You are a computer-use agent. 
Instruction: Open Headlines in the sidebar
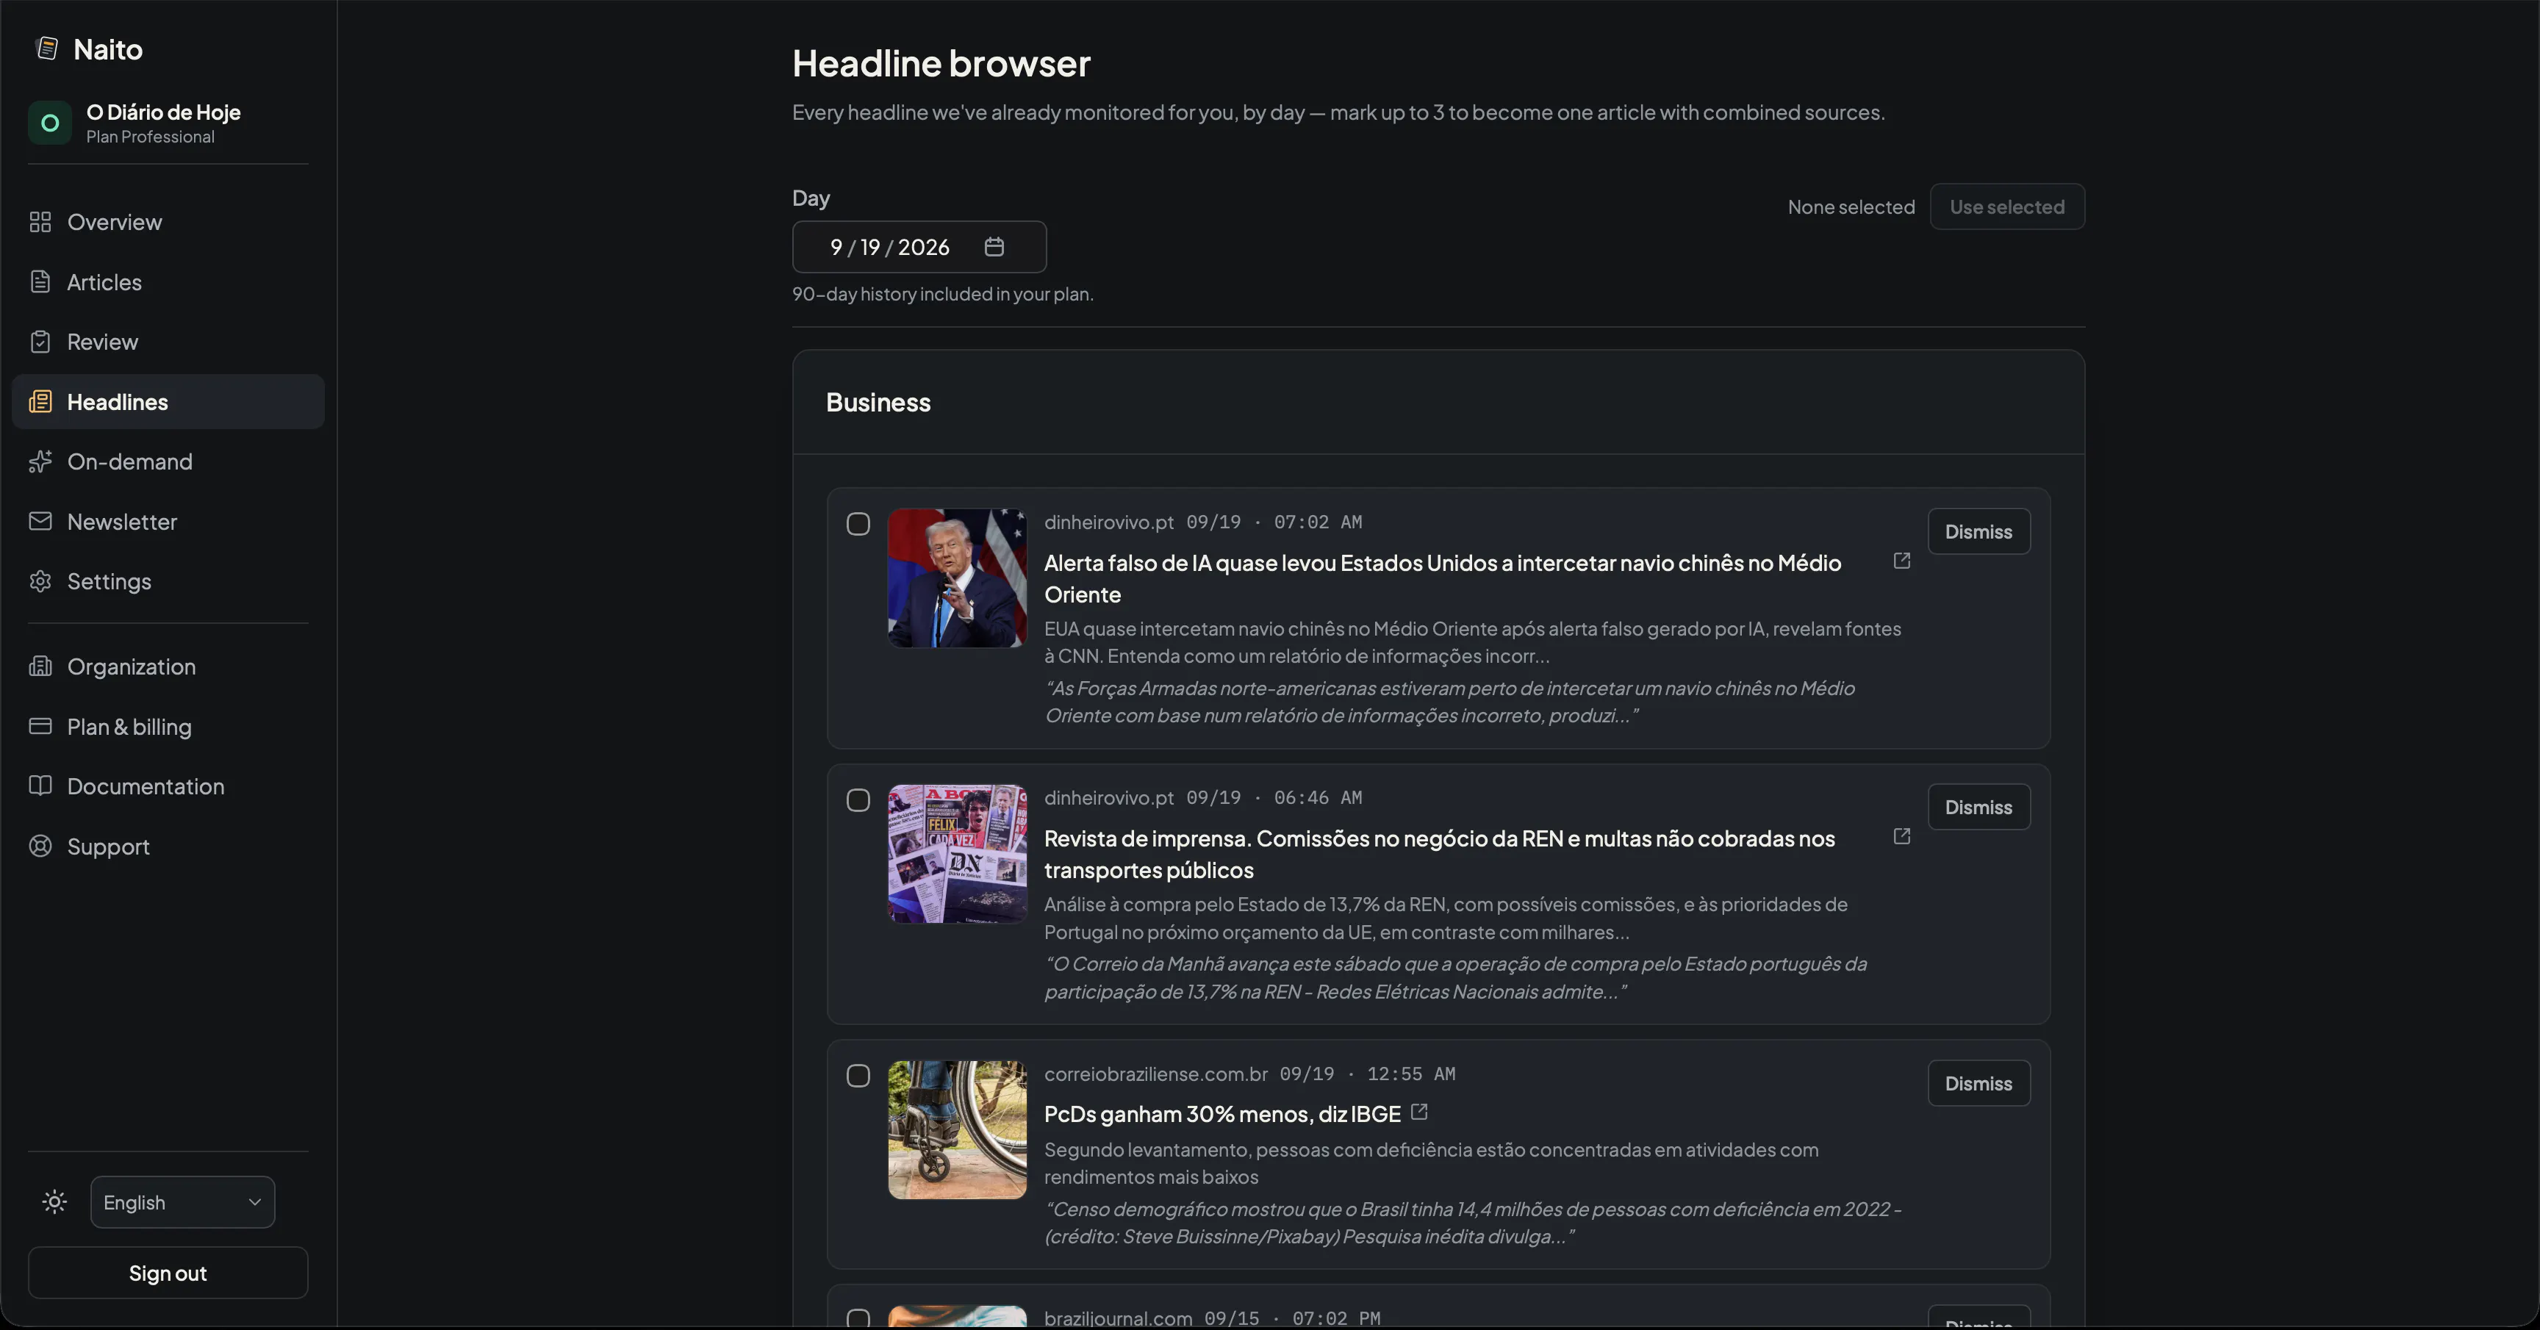(168, 402)
